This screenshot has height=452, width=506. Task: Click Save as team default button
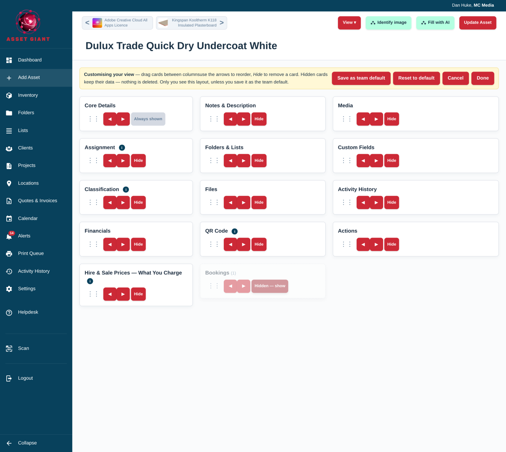361,78
